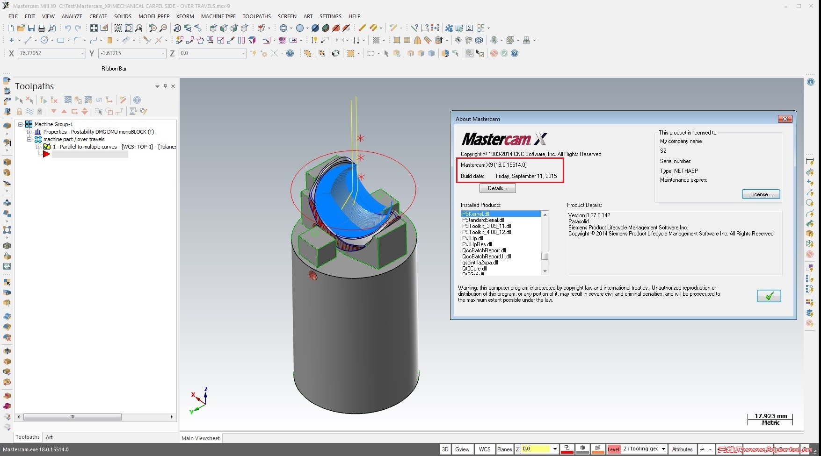Click Regenerate all selected operations icon

click(44, 100)
